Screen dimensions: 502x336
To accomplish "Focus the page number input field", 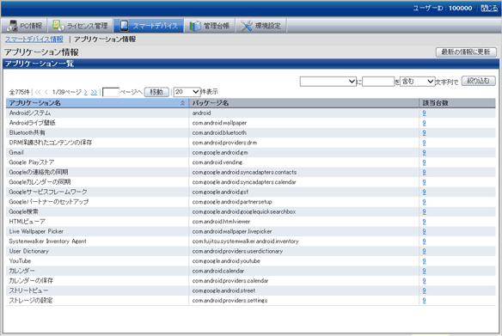I will (111, 92).
